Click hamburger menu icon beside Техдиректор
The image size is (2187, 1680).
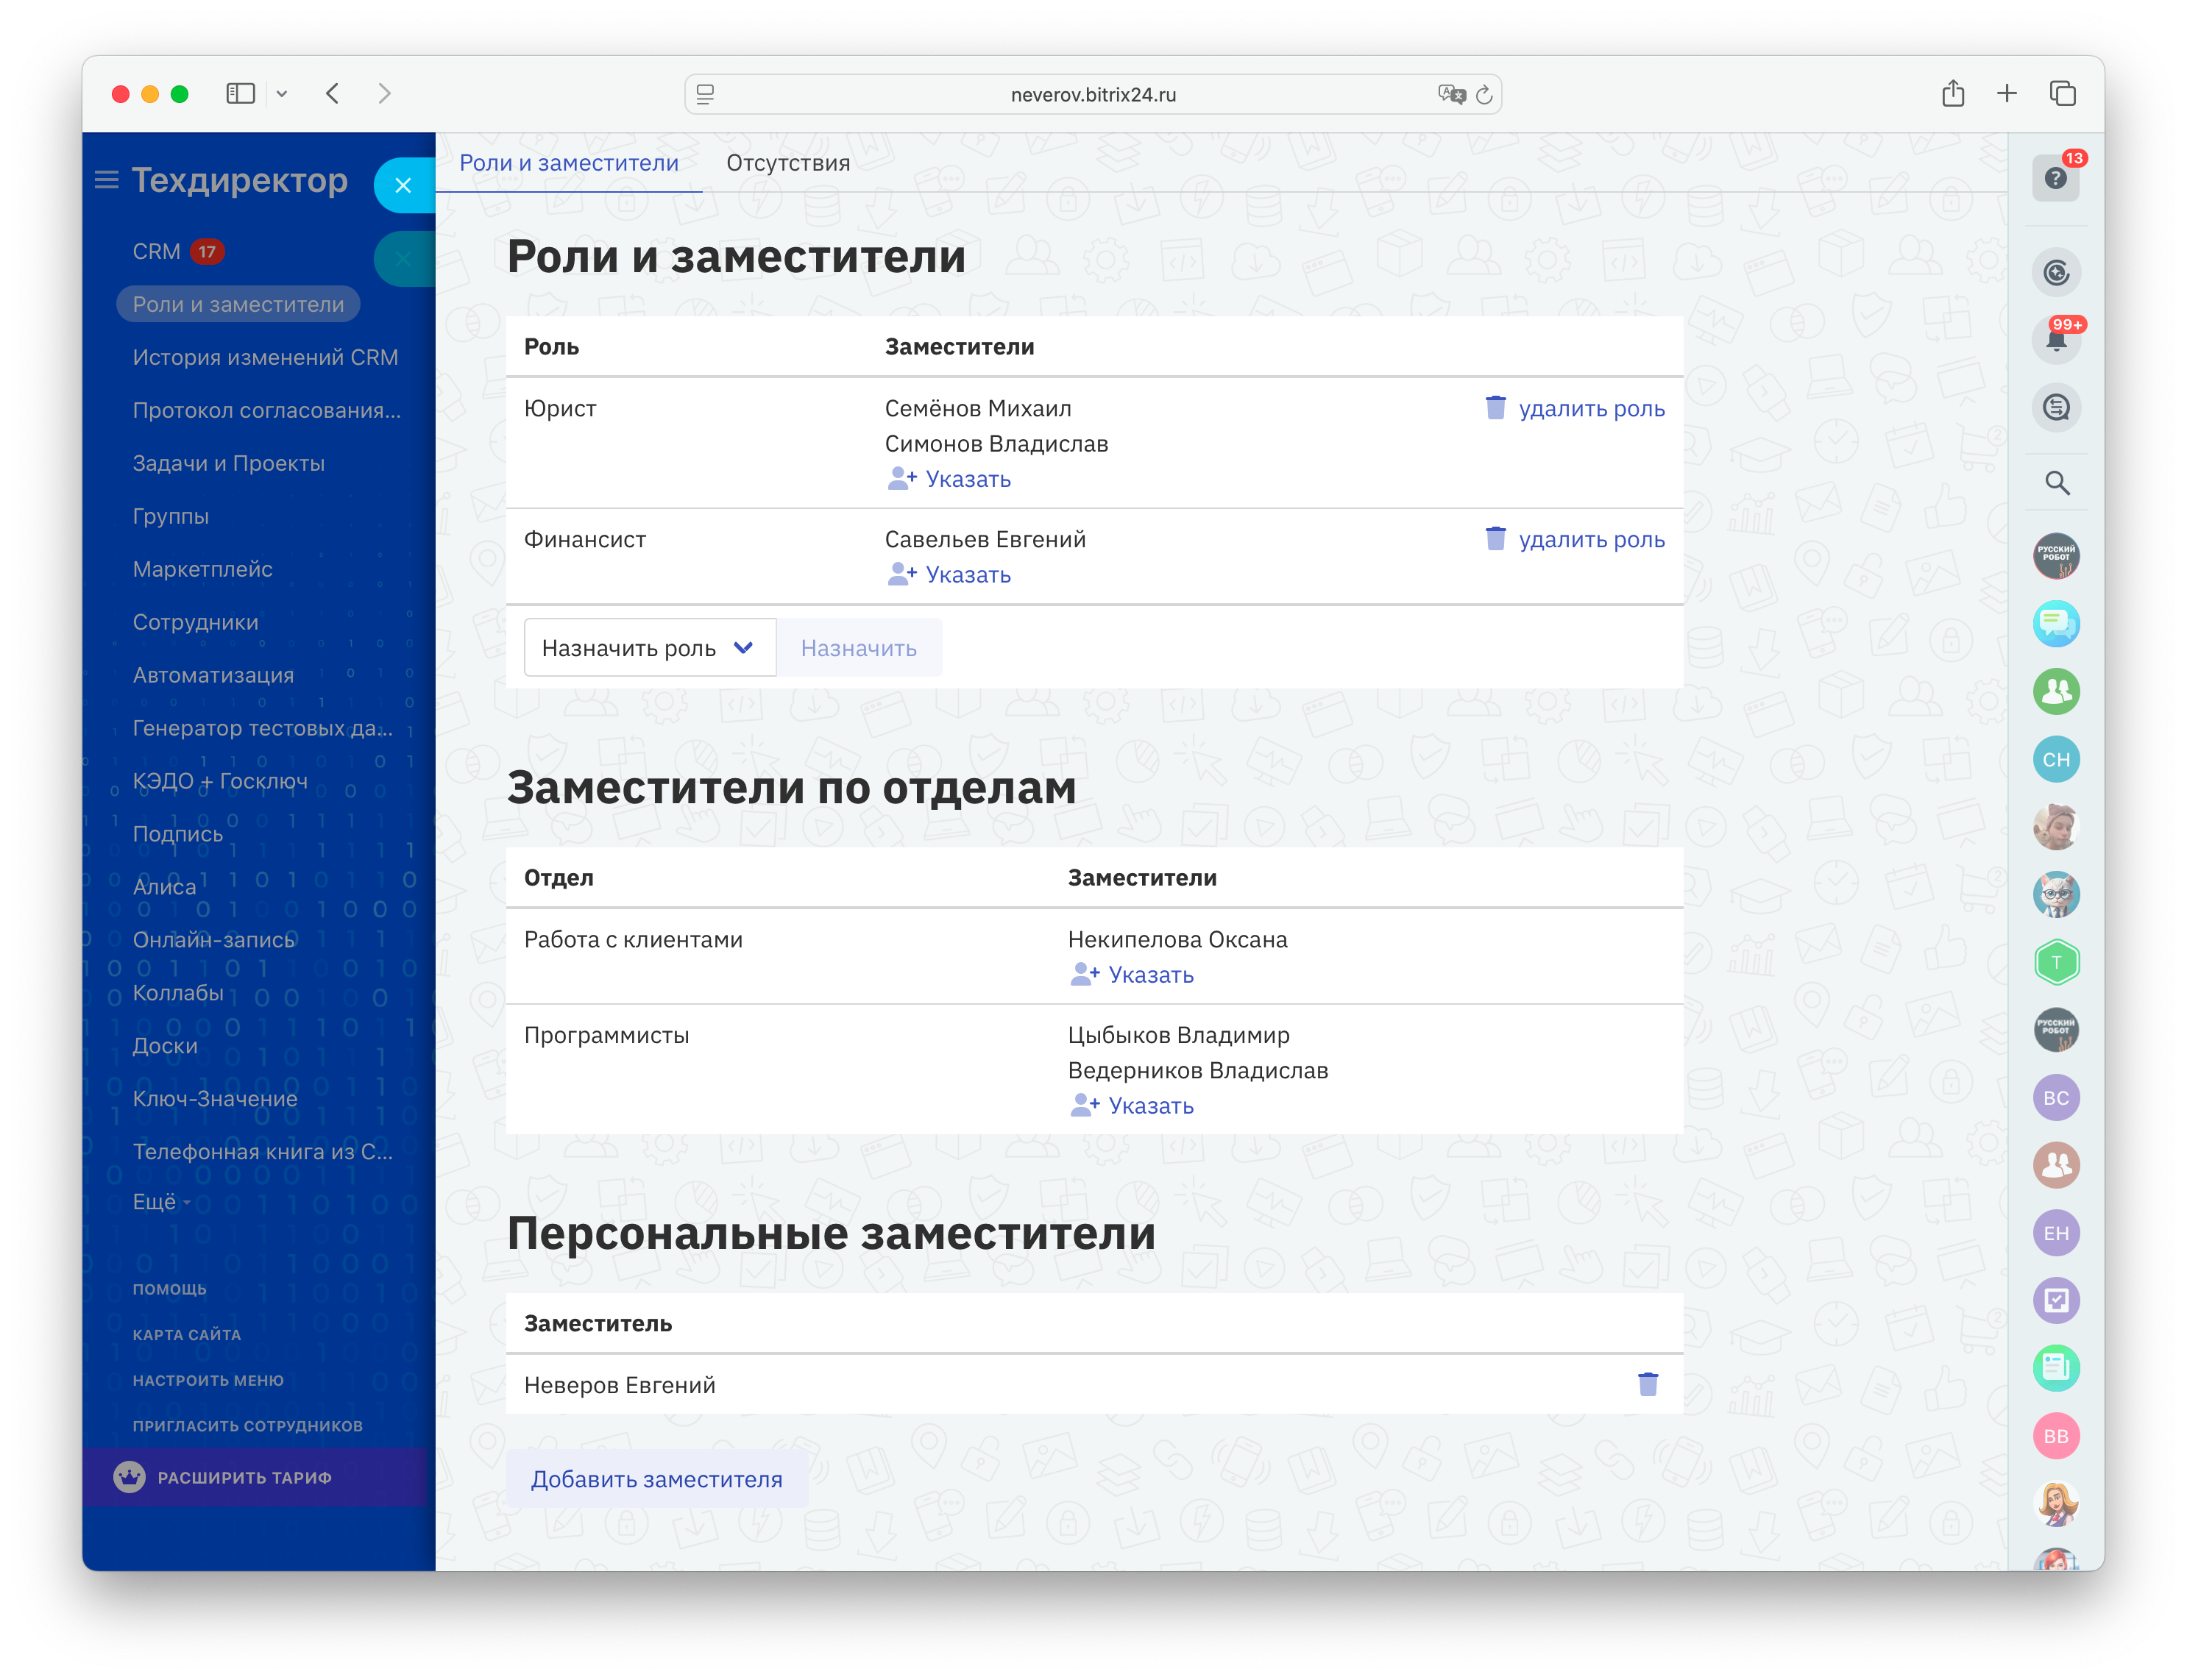(106, 180)
